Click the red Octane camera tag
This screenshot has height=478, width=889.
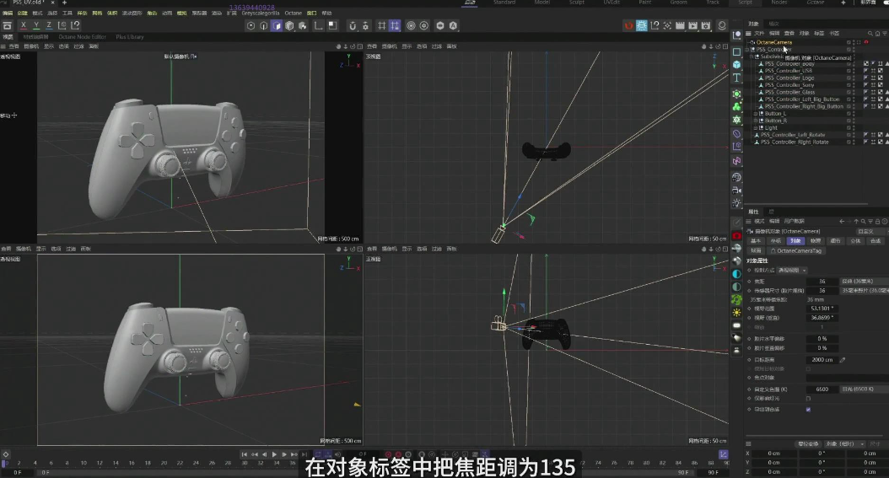[x=866, y=42]
